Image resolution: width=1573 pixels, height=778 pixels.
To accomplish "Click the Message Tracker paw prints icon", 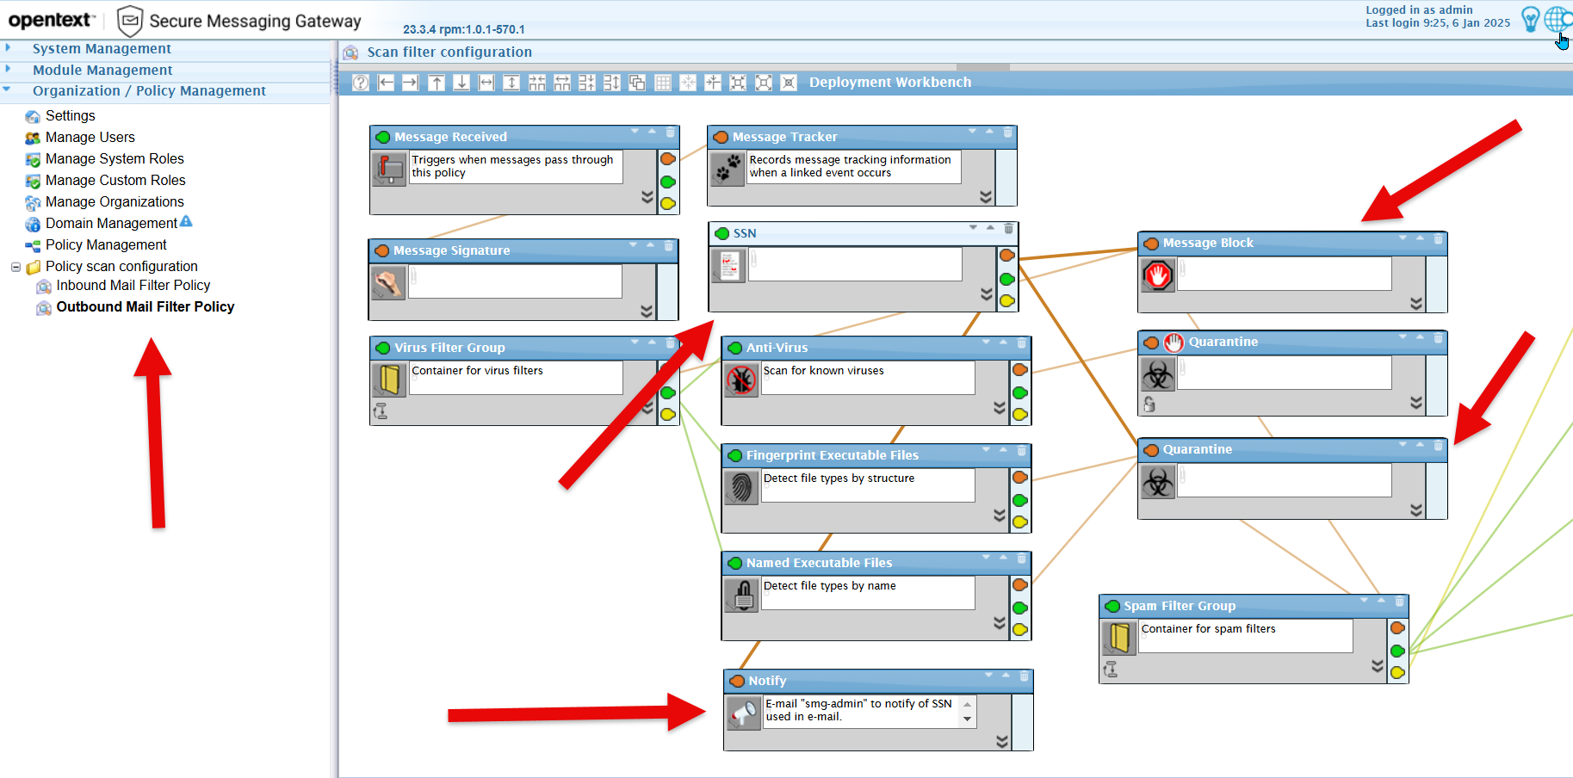I will (x=728, y=169).
